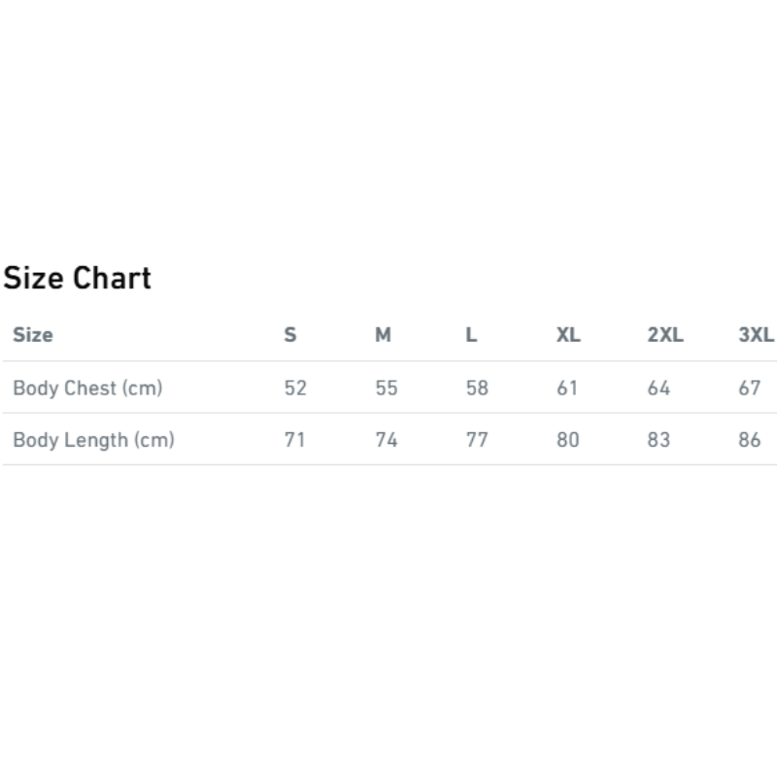Click the L size column header
The height and width of the screenshot is (777, 777).
pos(471,335)
